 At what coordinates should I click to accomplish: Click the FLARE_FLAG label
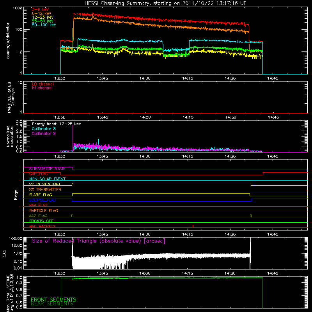[41, 195]
